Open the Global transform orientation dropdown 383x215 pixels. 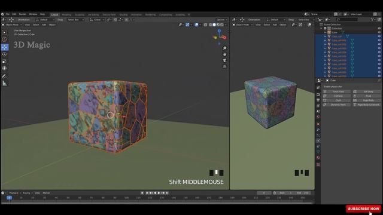[97, 20]
